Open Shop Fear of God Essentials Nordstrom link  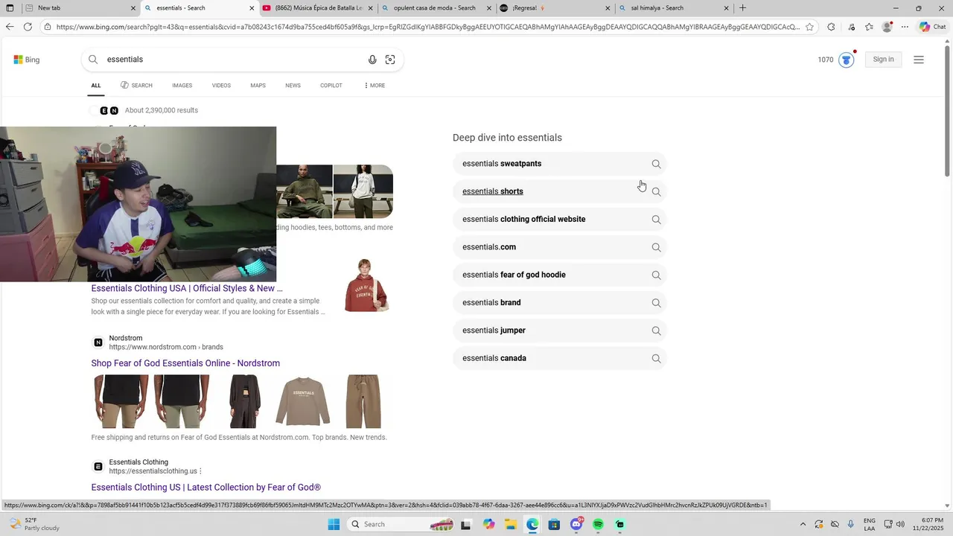coord(185,363)
